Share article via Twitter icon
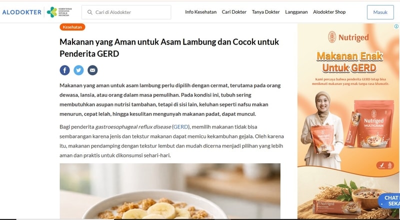This screenshot has width=400, height=220. click(78, 70)
